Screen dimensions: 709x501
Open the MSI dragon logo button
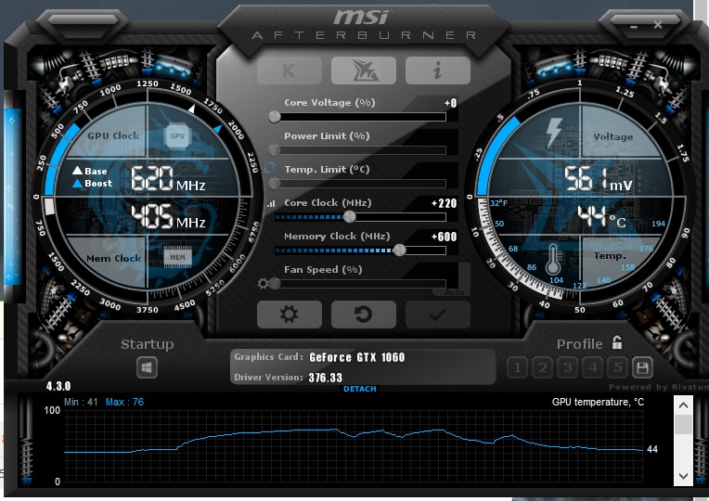(364, 71)
